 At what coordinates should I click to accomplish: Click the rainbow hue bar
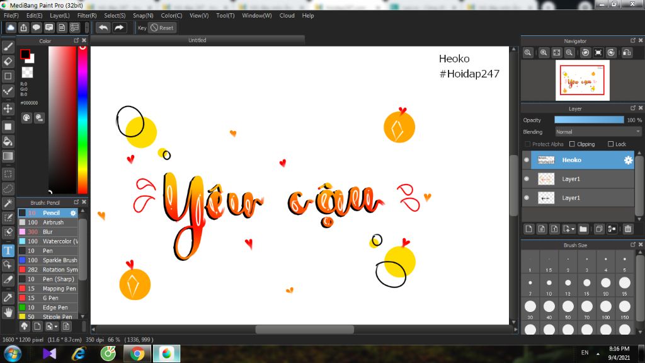pyautogui.click(x=83, y=119)
